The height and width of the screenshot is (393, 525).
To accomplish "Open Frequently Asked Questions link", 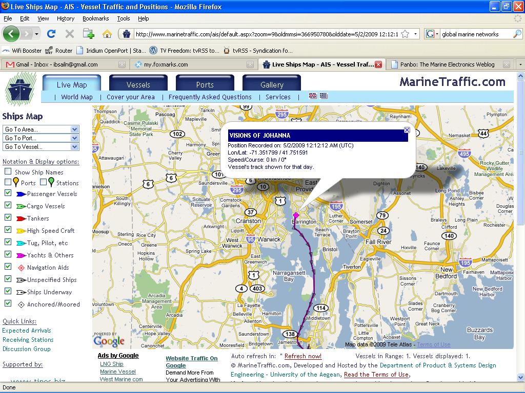I will click(210, 97).
